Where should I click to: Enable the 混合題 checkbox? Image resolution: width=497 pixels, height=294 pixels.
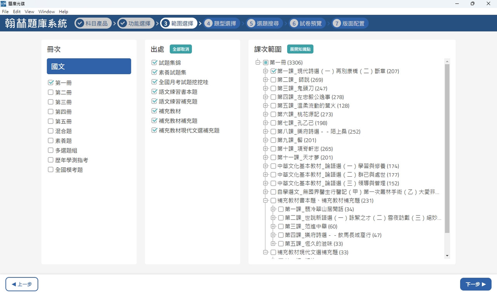click(51, 131)
